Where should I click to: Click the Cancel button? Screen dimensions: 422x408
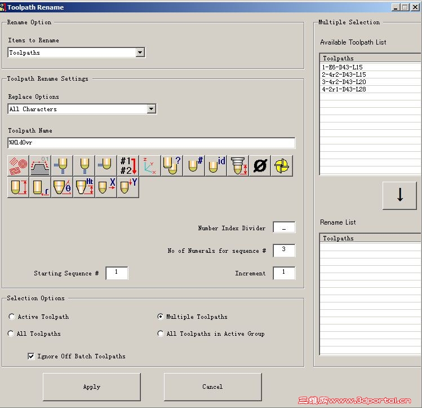point(212,387)
